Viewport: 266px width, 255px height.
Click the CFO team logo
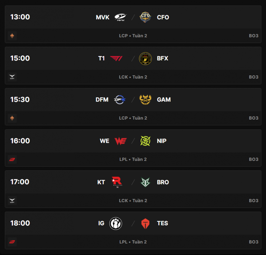coord(146,17)
